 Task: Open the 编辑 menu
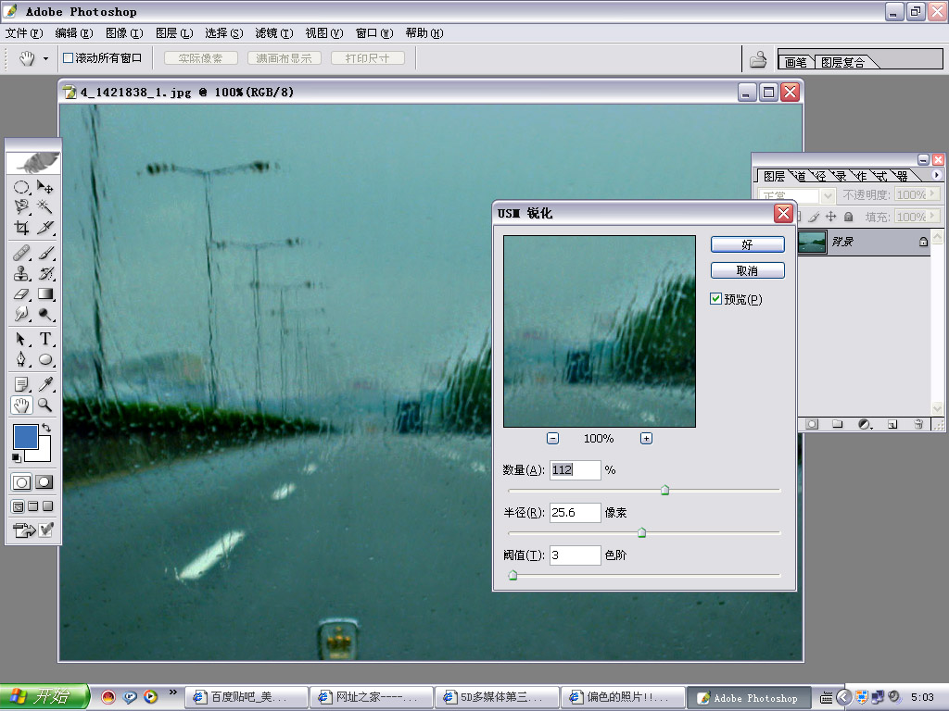click(74, 33)
